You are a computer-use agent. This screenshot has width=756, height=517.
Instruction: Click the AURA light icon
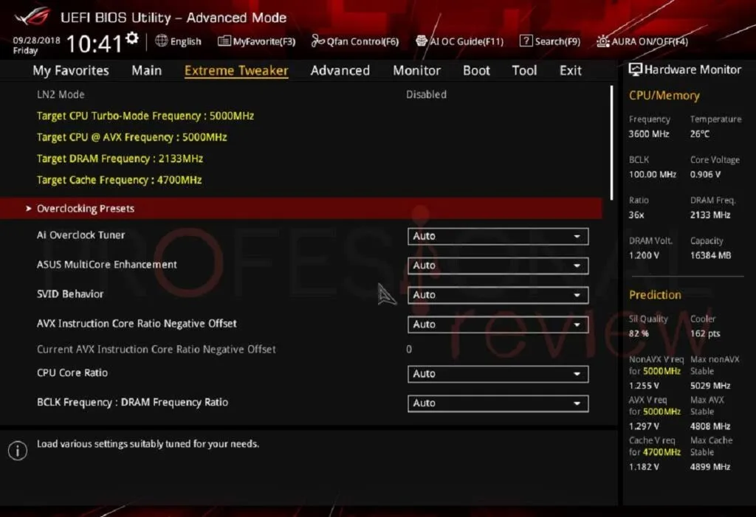[602, 41]
